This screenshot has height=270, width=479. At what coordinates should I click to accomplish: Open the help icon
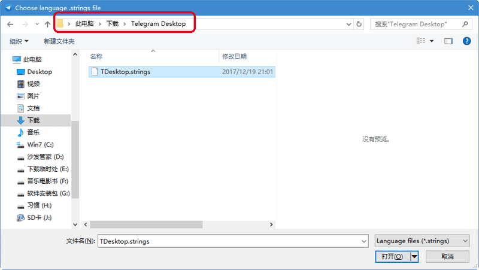click(x=466, y=41)
